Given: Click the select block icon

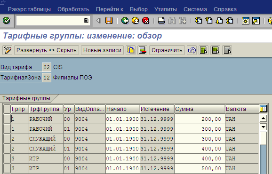Looking at the screenshot, I should pos(215,50).
